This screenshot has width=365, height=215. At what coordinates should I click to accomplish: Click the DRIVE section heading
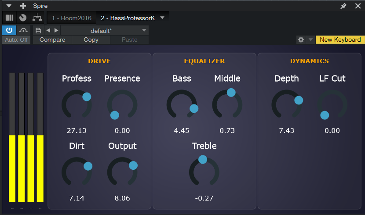click(x=99, y=61)
